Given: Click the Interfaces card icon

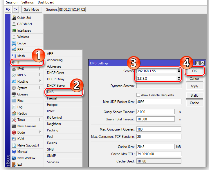Looking at the screenshot, I should pos(14,30).
